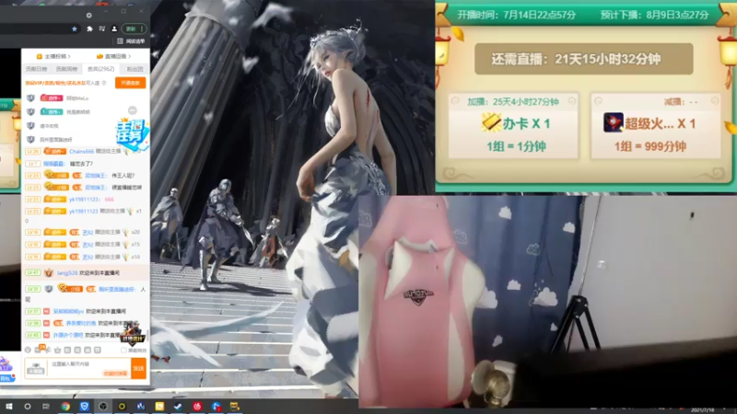Image resolution: width=737 pixels, height=414 pixels.
Task: Click the green browser update button
Action: tap(134, 29)
